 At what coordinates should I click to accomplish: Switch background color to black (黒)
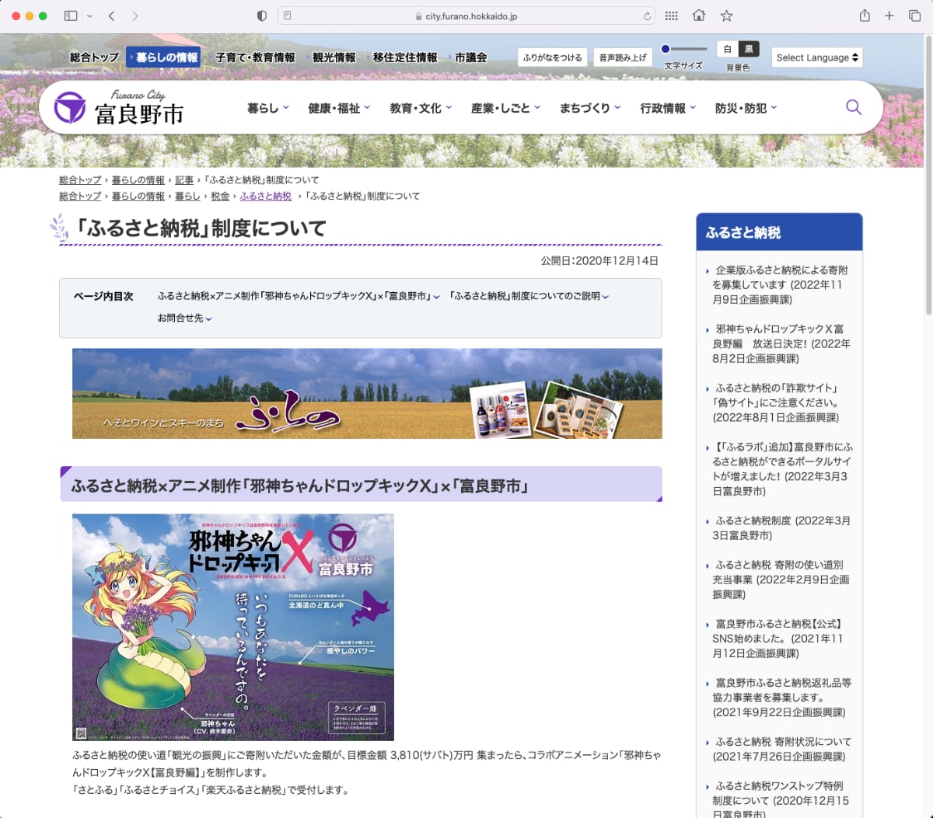click(749, 49)
